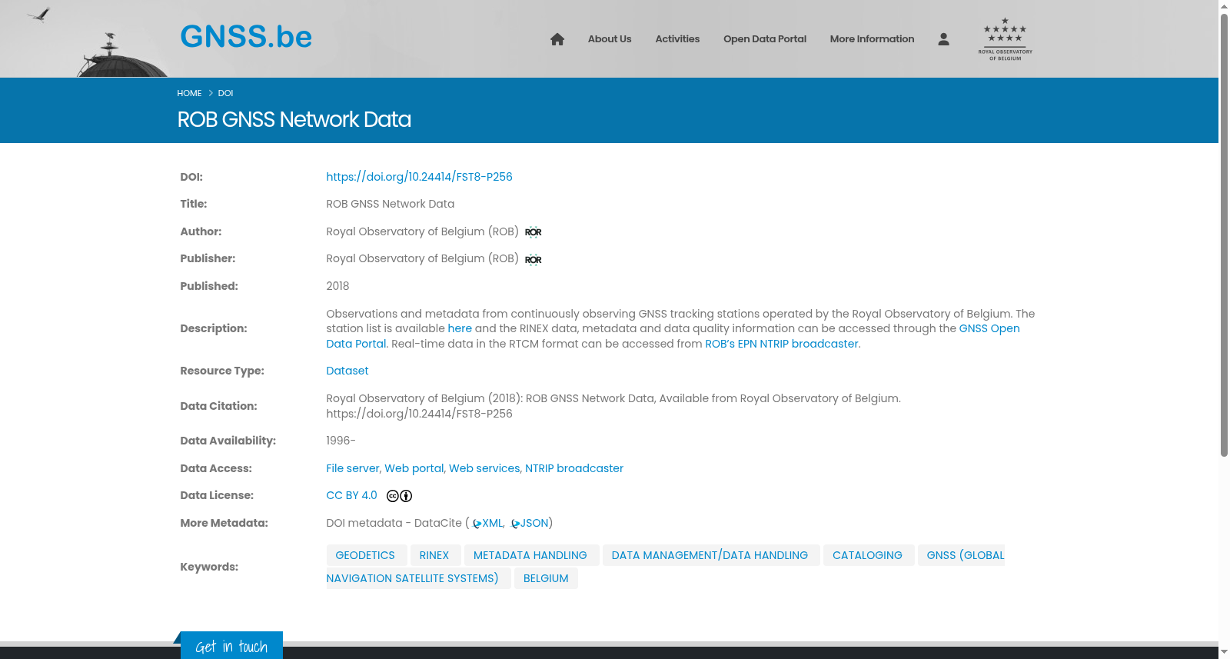1230x659 pixels.
Task: Download the JSON DataCite metadata
Action: coord(534,524)
